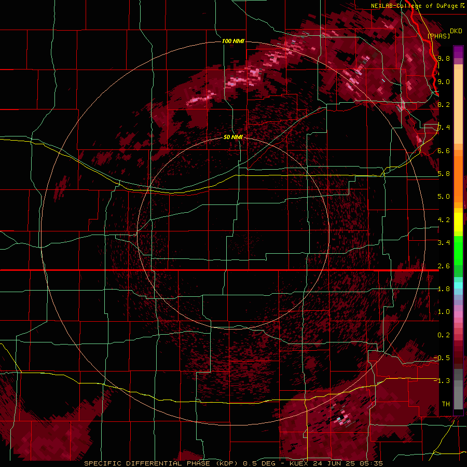Click the 1.8 value on the scale
Viewport: 467px width, 467px height.
(x=444, y=289)
